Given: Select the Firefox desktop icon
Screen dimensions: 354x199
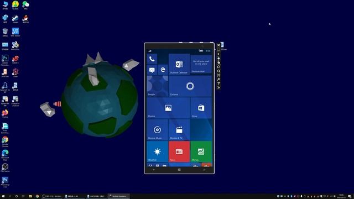Looking at the screenshot, I should pyautogui.click(x=5, y=114).
